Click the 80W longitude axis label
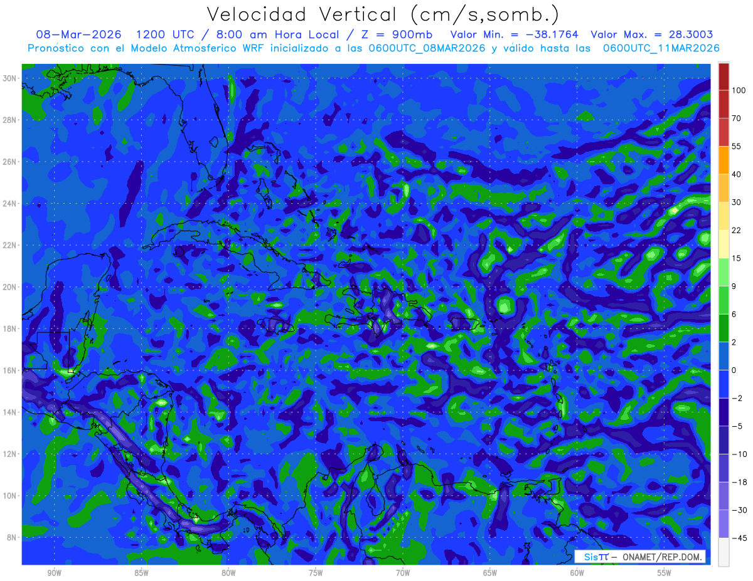This screenshot has height=581, width=753. (x=228, y=573)
